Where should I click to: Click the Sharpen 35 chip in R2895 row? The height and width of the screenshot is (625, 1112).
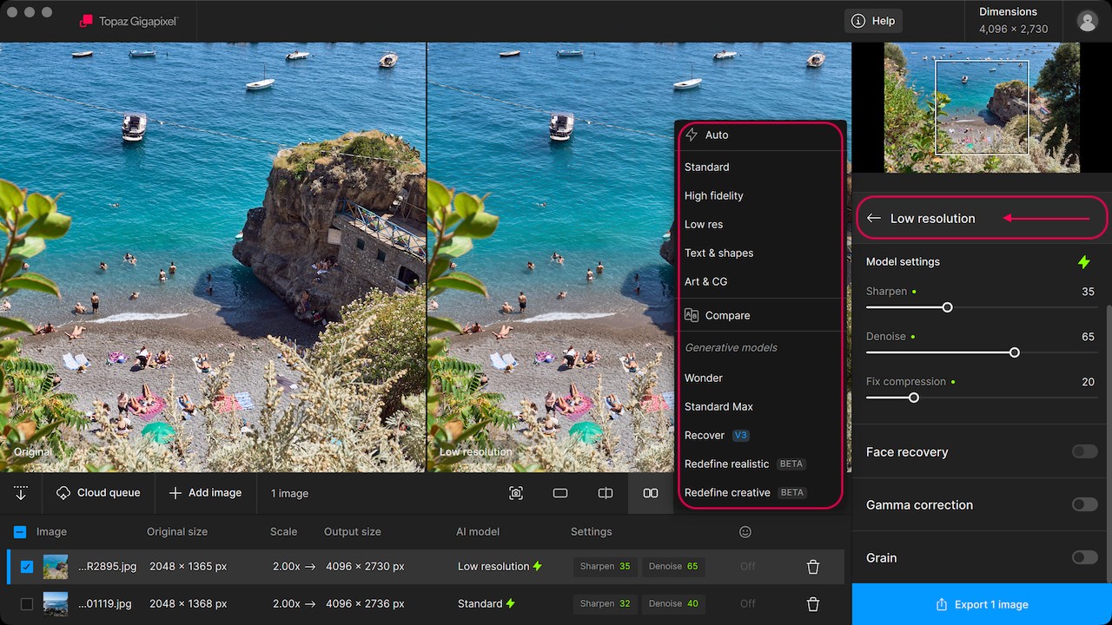pos(606,567)
